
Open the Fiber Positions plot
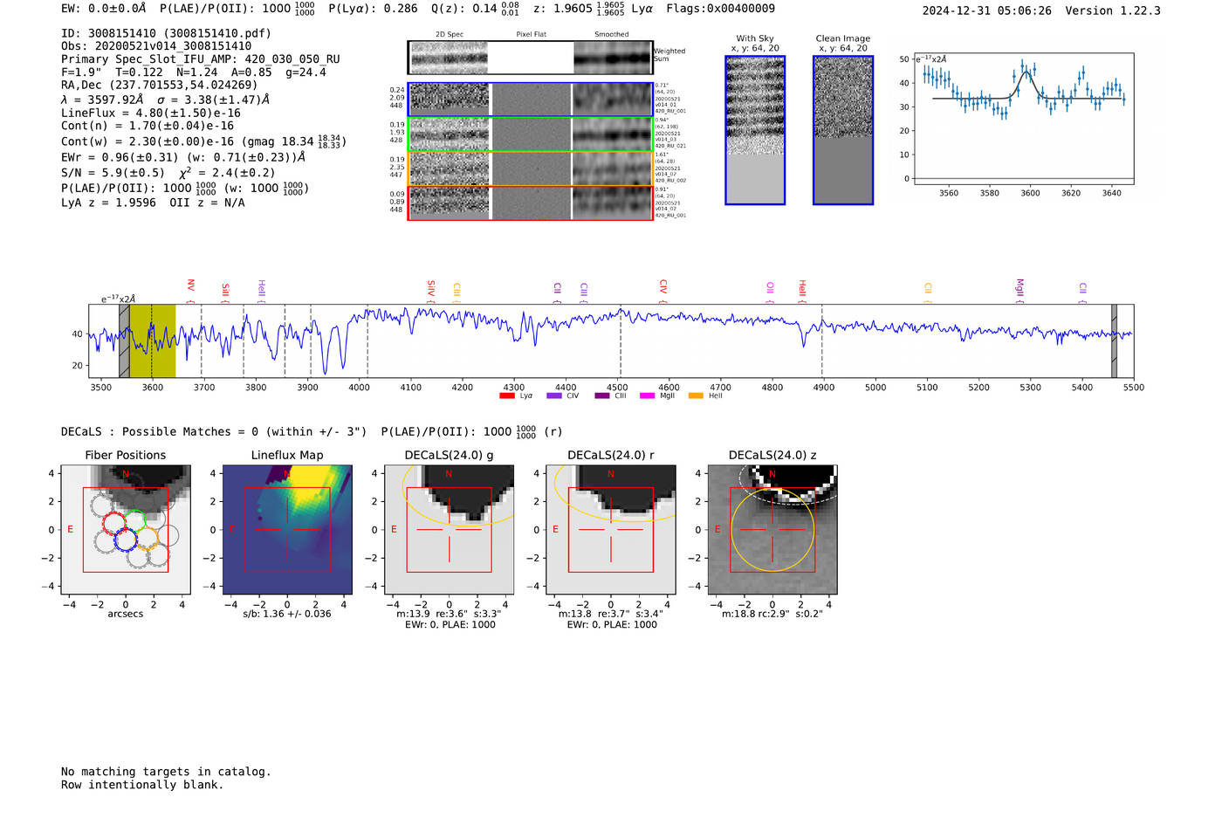126,530
